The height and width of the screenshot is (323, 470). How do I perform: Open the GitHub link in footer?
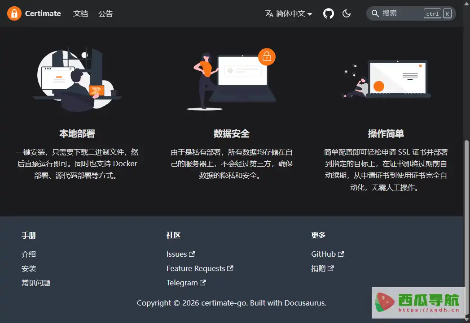point(328,254)
